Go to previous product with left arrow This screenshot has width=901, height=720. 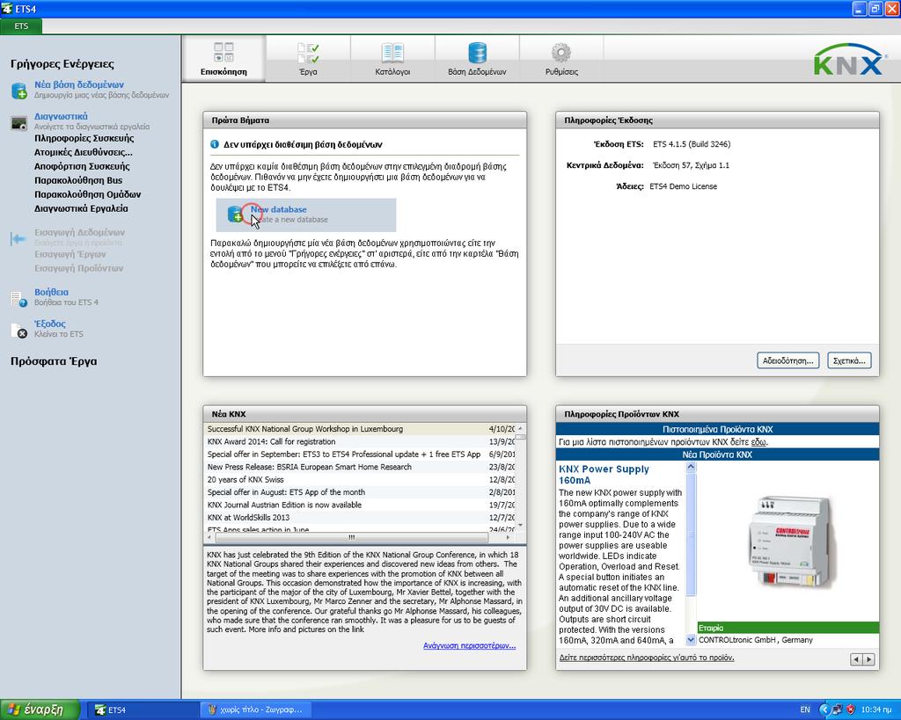point(856,659)
